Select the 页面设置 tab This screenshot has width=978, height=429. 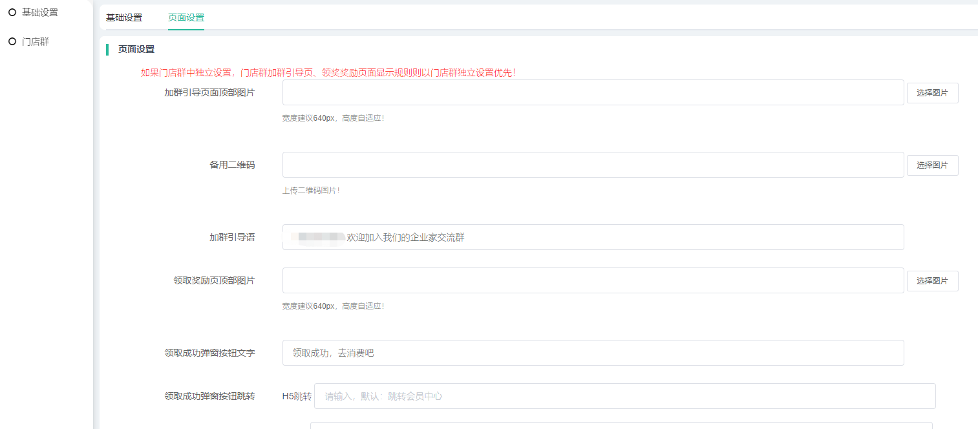(x=186, y=17)
